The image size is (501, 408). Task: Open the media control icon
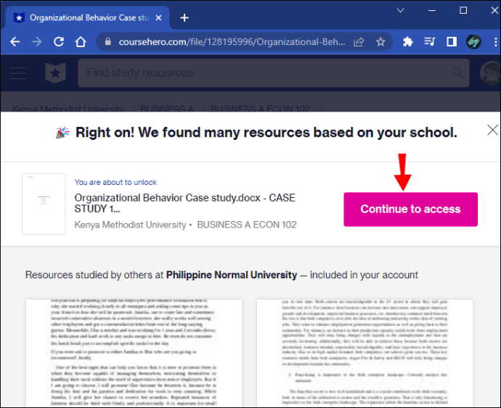(x=429, y=42)
